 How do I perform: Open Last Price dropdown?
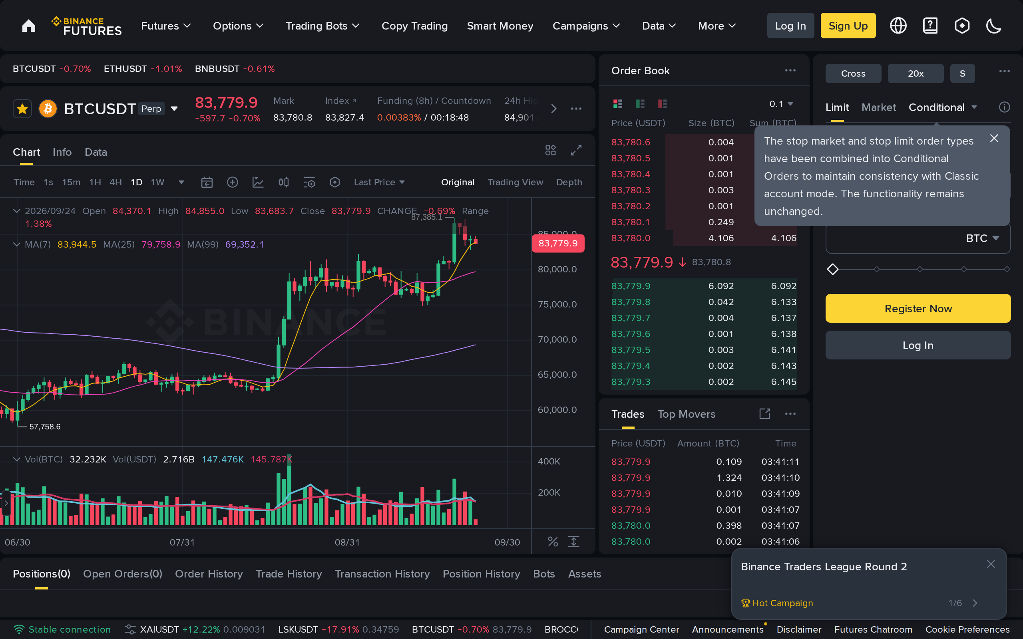pos(379,182)
